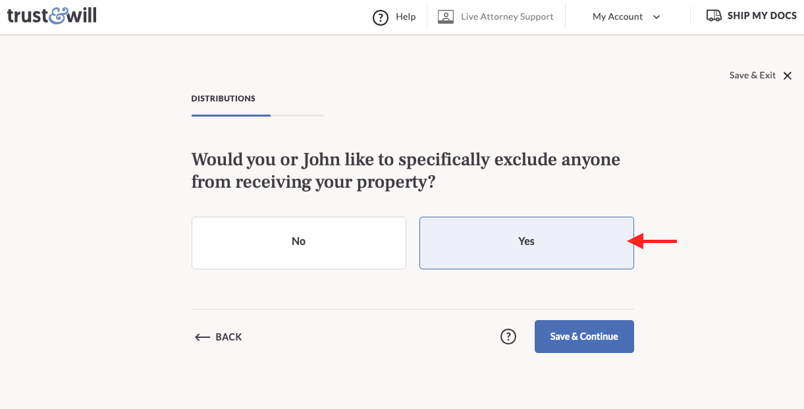Go back using the BACK text
Screen dimensions: 804x409
228,337
